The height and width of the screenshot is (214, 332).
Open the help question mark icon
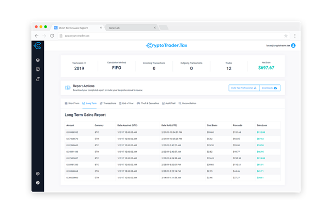click(x=38, y=183)
